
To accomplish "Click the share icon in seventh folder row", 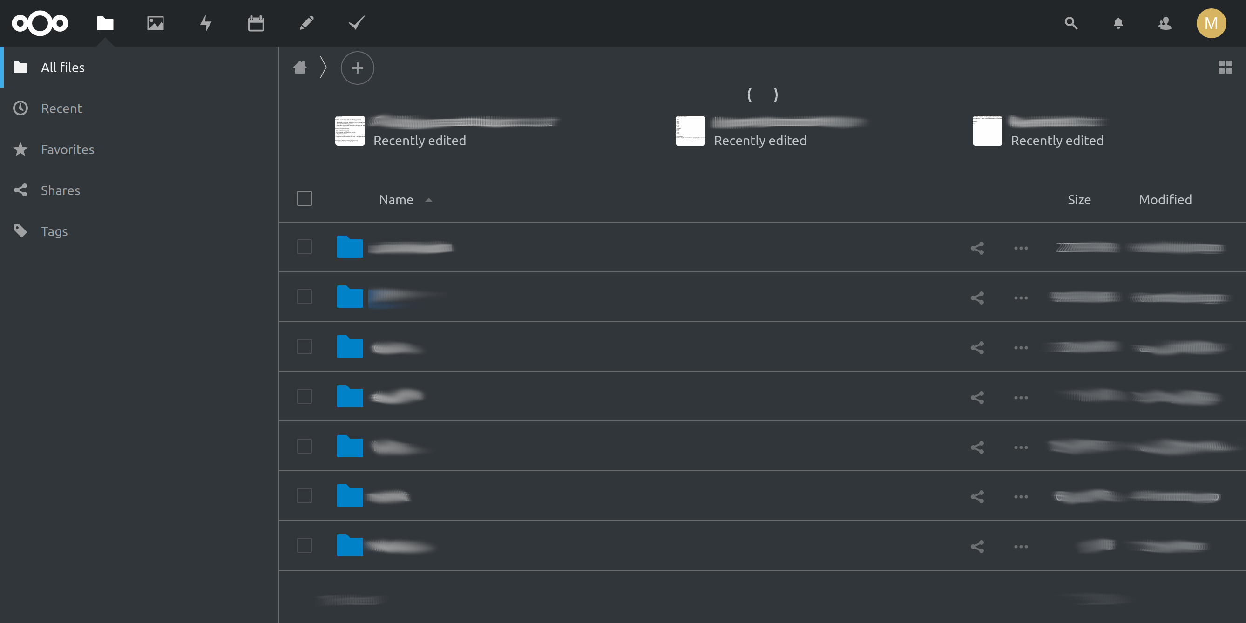I will [x=977, y=547].
